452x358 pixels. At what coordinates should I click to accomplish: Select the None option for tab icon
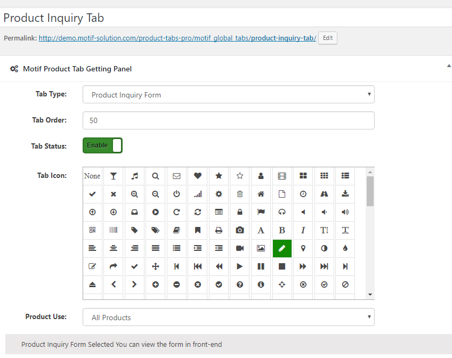(x=92, y=176)
